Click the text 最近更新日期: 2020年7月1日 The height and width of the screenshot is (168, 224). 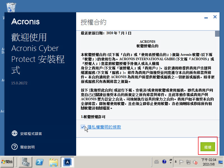coord(106,33)
